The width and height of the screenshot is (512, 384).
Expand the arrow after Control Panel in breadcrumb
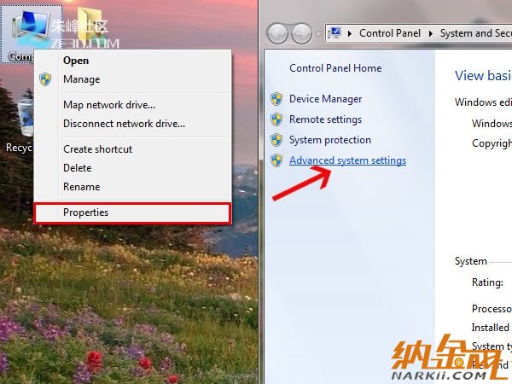click(431, 33)
